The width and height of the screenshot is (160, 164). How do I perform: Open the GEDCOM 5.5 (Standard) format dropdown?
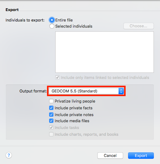pyautogui.click(x=86, y=91)
